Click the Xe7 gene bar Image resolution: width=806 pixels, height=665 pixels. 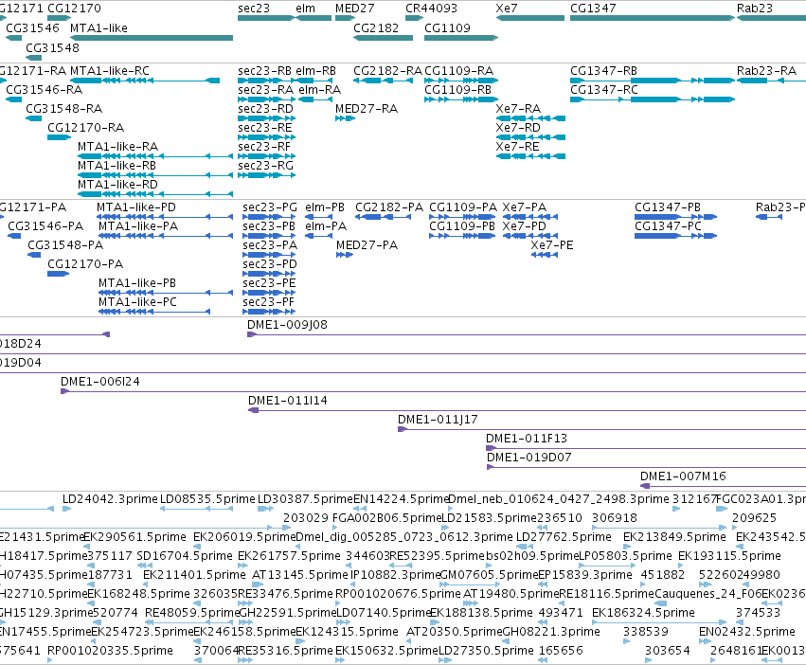pyautogui.click(x=530, y=18)
